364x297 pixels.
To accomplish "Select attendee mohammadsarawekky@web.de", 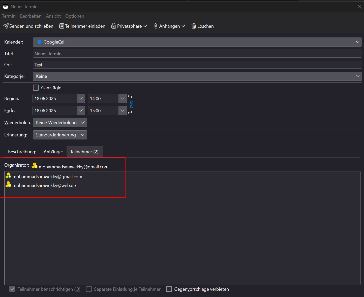I will click(x=44, y=185).
